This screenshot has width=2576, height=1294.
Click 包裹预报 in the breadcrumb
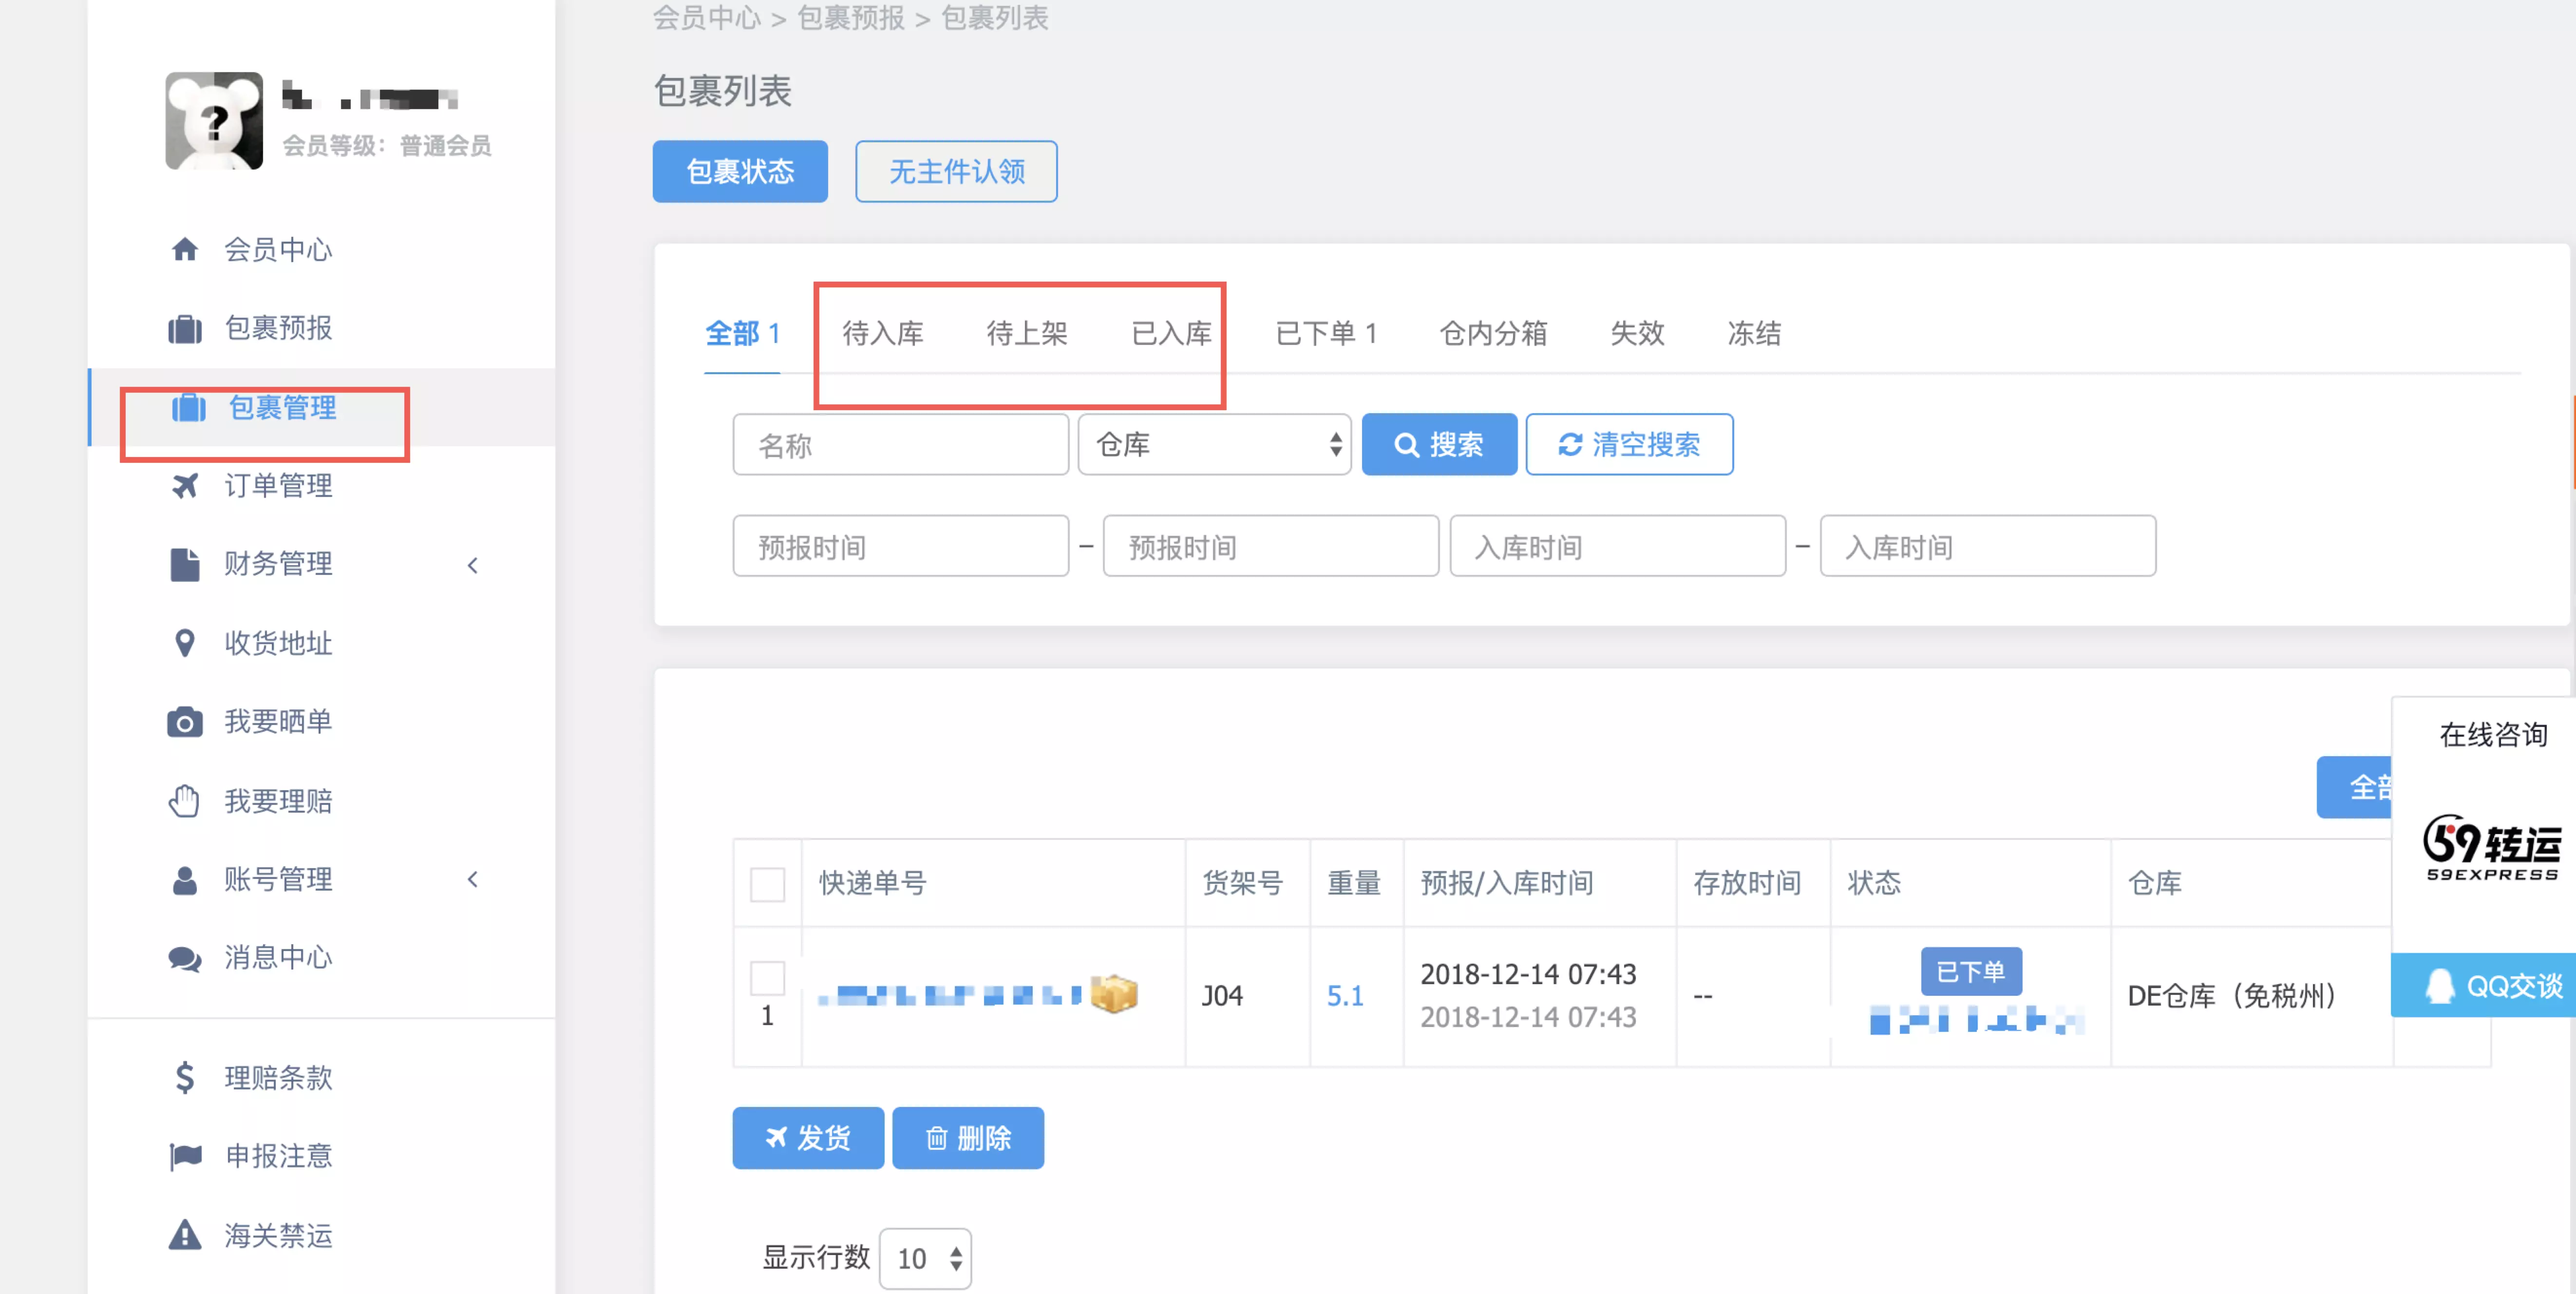851,17
